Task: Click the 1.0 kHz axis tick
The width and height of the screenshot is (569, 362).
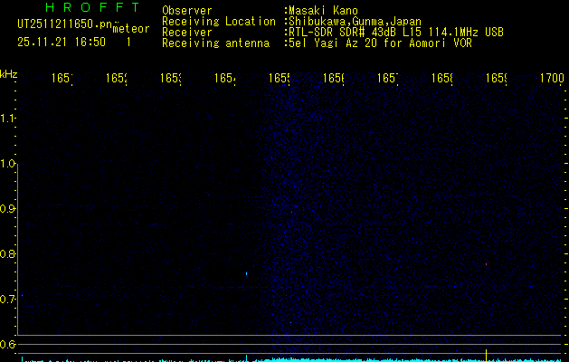Action: (7, 164)
